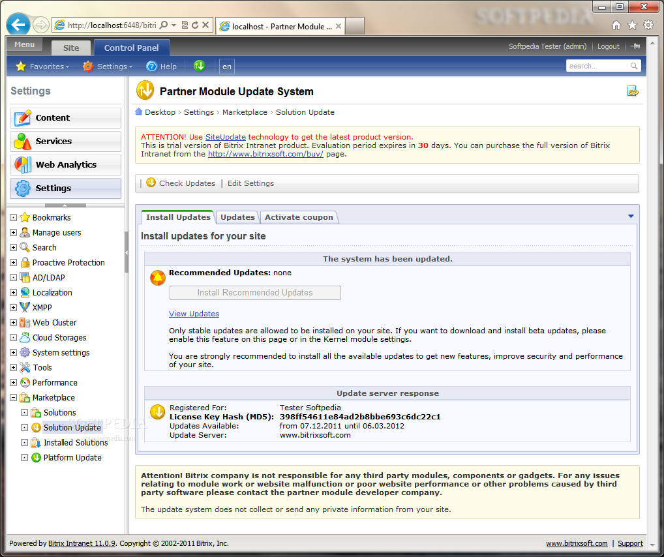Open the address bar search dropdown arrow
Viewport: 664px width, 557px height.
(x=174, y=25)
